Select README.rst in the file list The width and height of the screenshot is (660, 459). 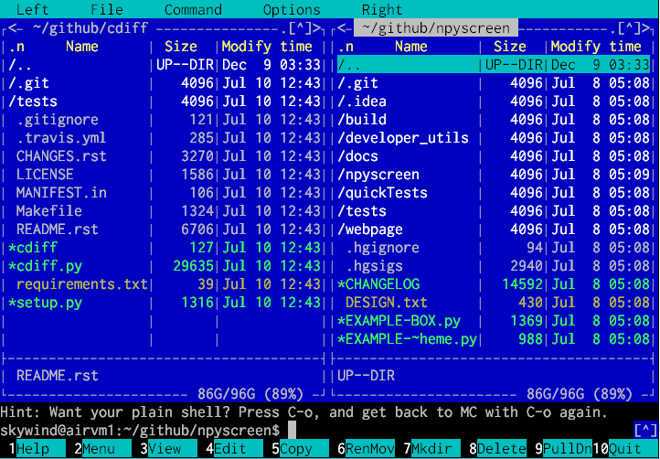(165, 229)
